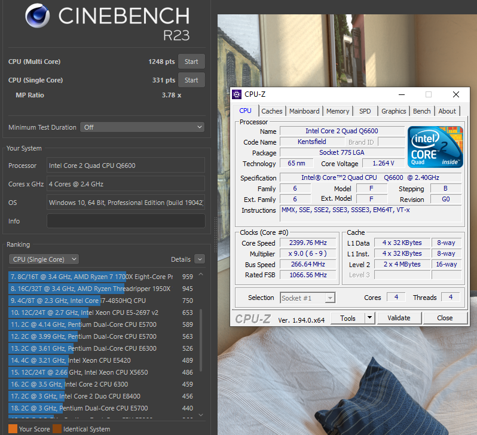Click the Validate button in CPU-Z
This screenshot has height=435, width=477.
tap(399, 318)
